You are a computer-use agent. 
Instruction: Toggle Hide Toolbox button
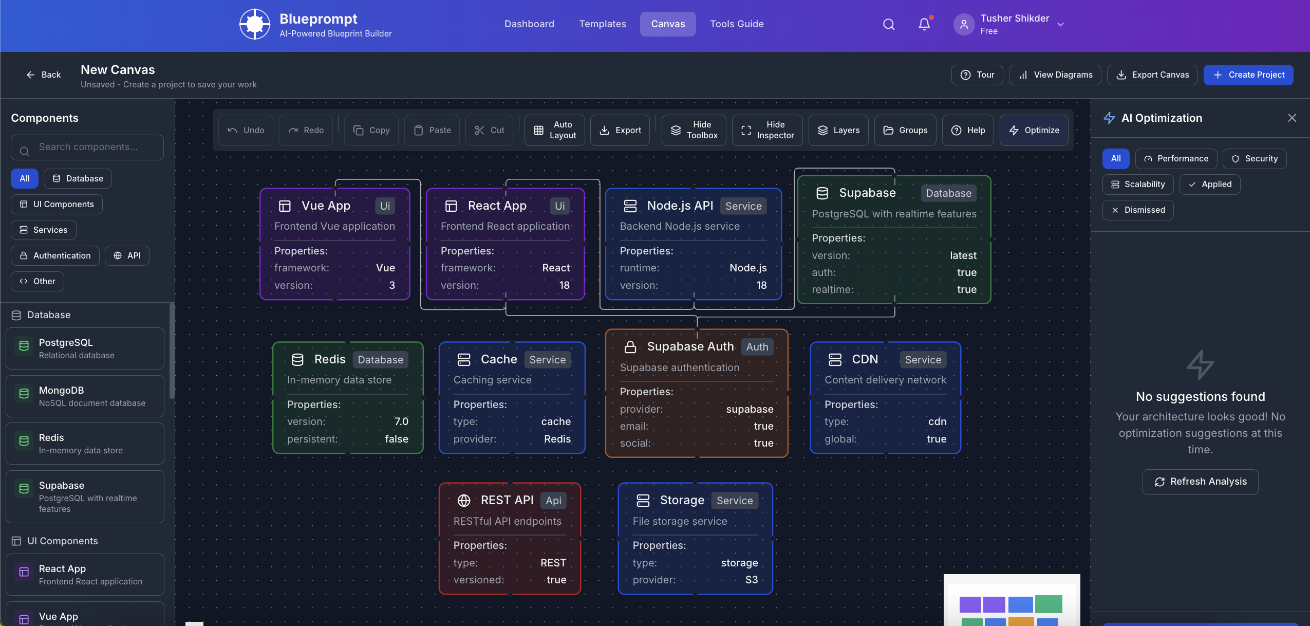pyautogui.click(x=694, y=130)
